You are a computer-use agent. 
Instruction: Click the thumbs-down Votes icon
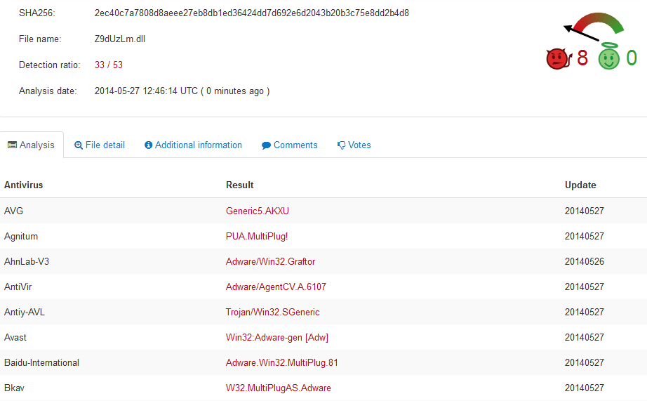point(341,145)
